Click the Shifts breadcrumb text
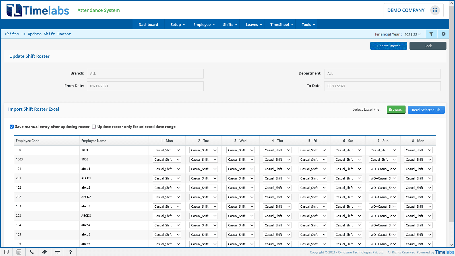This screenshot has height=256, width=455. pyautogui.click(x=12, y=34)
